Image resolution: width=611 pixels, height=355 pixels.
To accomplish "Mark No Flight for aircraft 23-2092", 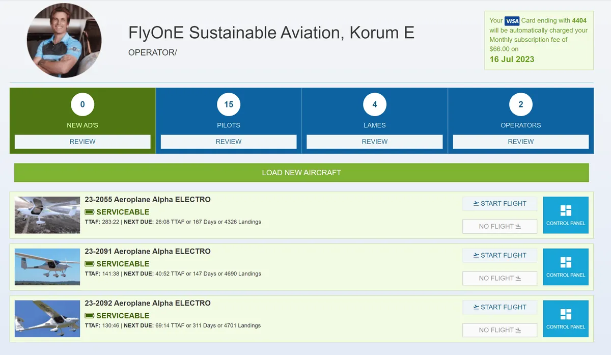I will [x=500, y=330].
